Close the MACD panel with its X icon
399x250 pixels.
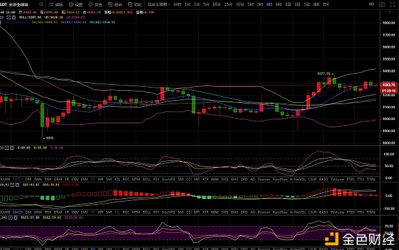(17, 185)
